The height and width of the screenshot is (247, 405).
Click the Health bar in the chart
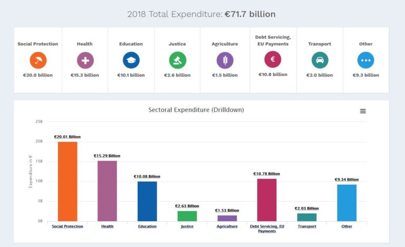107,191
